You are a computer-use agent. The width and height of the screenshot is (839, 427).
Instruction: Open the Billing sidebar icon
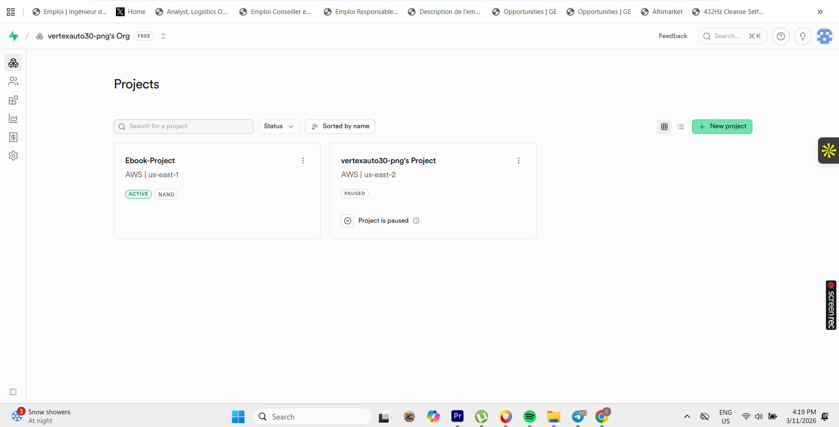13,137
